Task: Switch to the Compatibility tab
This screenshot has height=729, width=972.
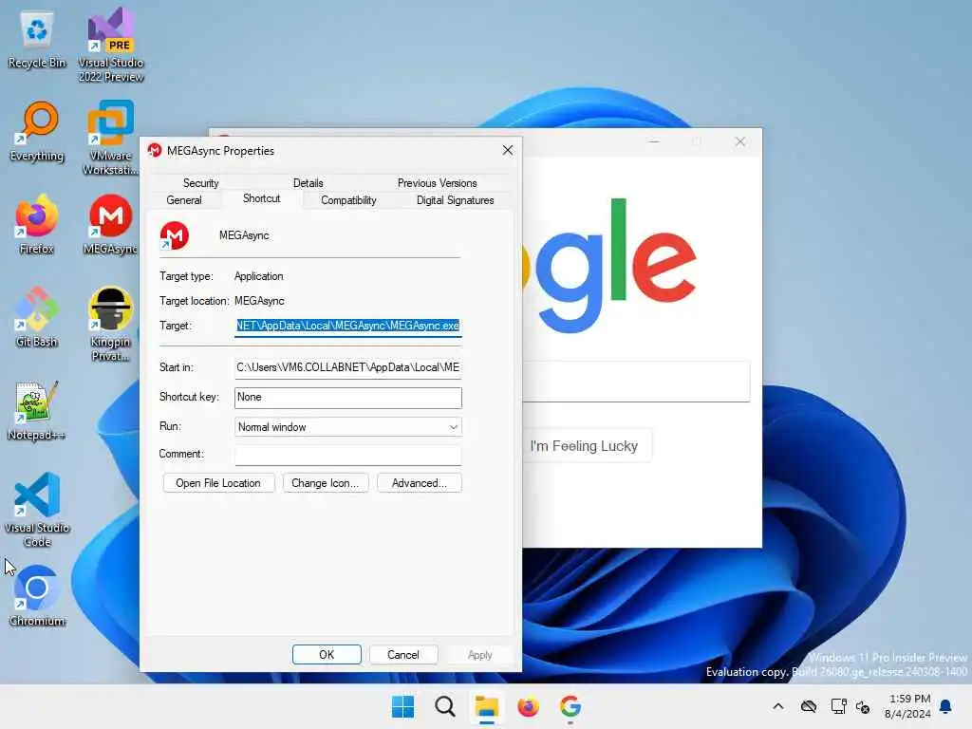Action: pos(348,200)
